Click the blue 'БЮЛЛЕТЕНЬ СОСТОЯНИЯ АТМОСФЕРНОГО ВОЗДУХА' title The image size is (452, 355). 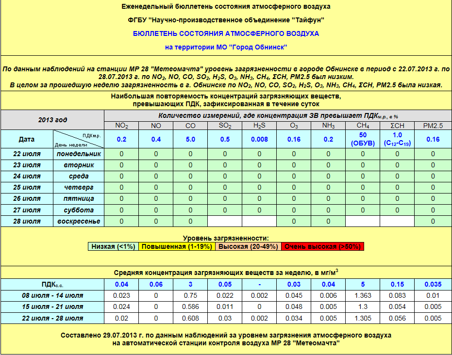(226, 33)
